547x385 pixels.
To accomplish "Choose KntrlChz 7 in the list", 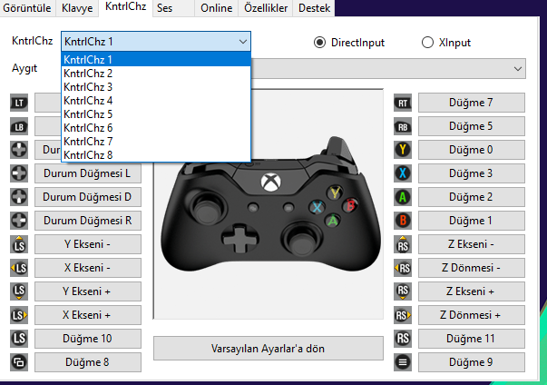I will 156,142.
